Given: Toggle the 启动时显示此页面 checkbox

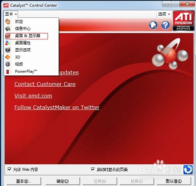Looking at the screenshot, I should [93, 169].
